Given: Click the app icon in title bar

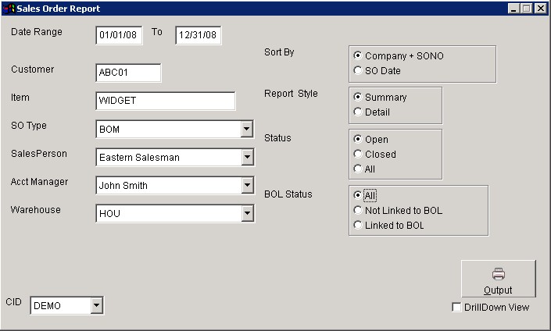Looking at the screenshot, I should click(x=9, y=9).
